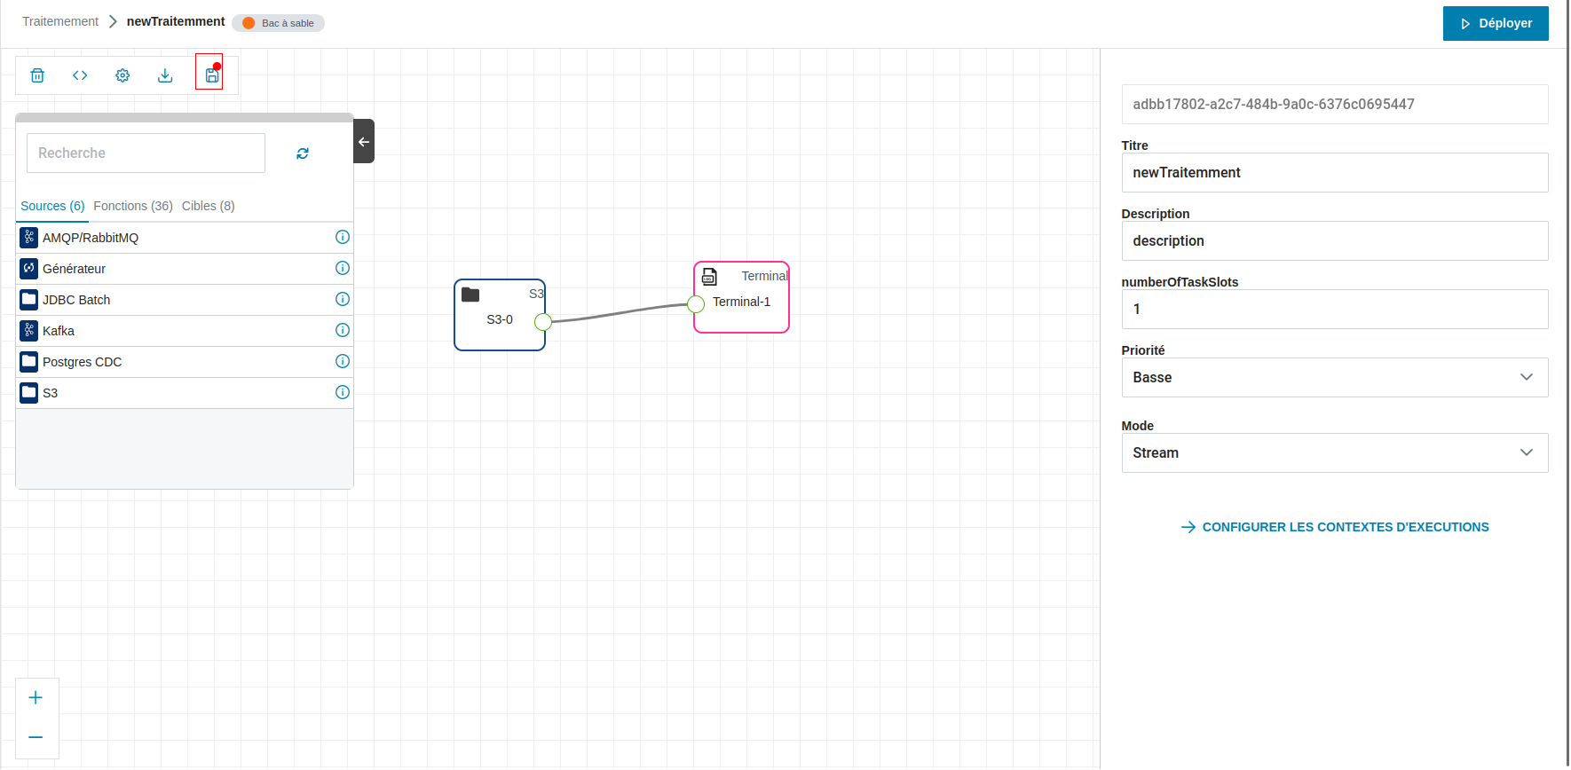Show info for AMQP/RabbitMQ source
Viewport: 1571px width, 770px height.
343,237
